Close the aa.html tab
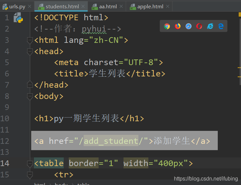 point(121,6)
